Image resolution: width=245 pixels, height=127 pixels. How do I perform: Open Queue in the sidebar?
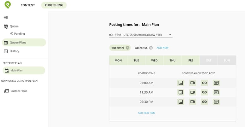tap(14, 26)
